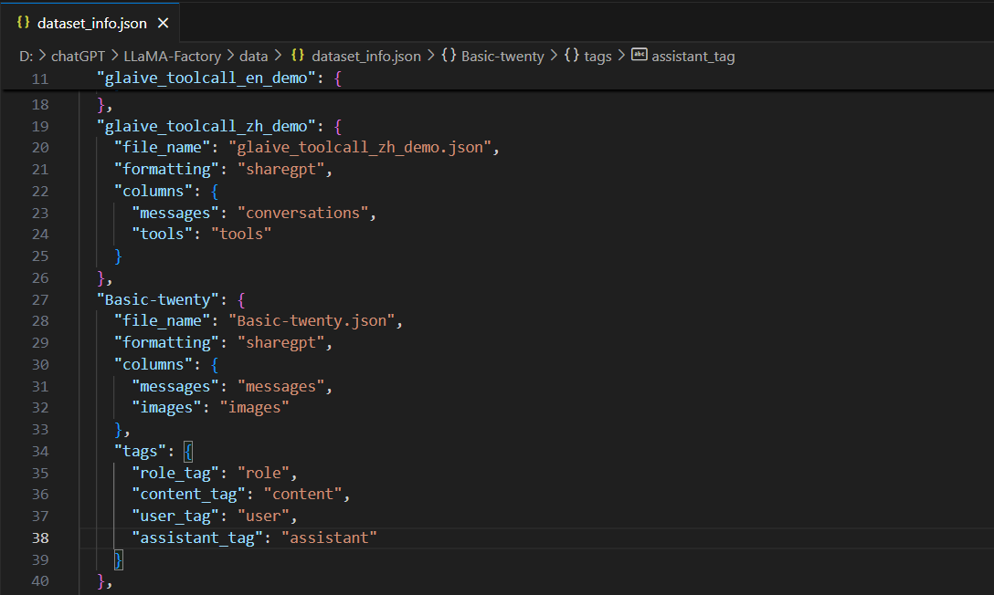Click "formatting" key on line 29
The image size is (994, 595).
tap(166, 342)
